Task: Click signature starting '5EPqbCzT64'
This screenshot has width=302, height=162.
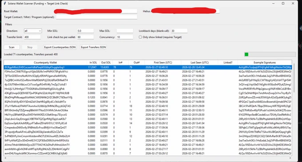Action: 265,128
